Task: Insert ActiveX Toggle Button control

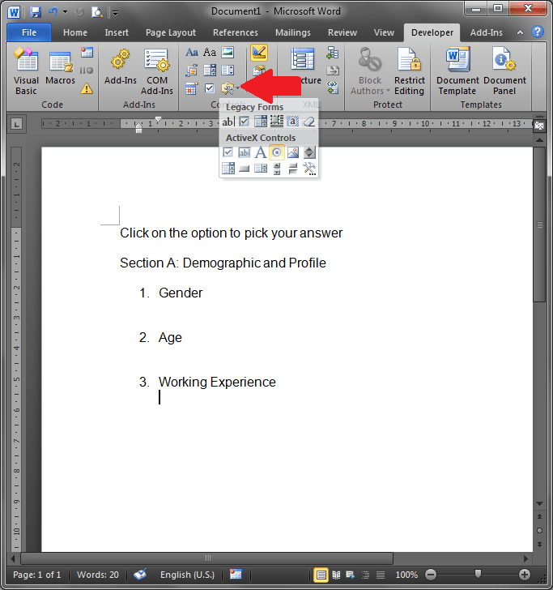Action: (x=293, y=169)
